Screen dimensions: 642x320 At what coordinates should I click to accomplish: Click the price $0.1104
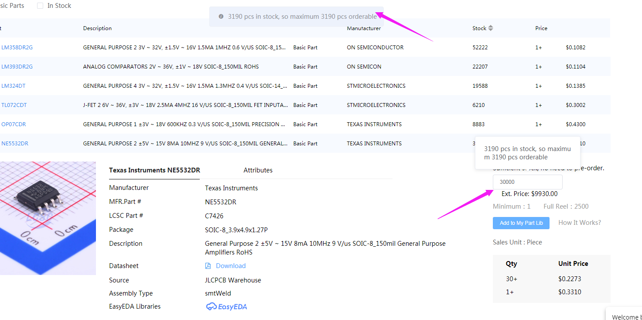pyautogui.click(x=575, y=67)
